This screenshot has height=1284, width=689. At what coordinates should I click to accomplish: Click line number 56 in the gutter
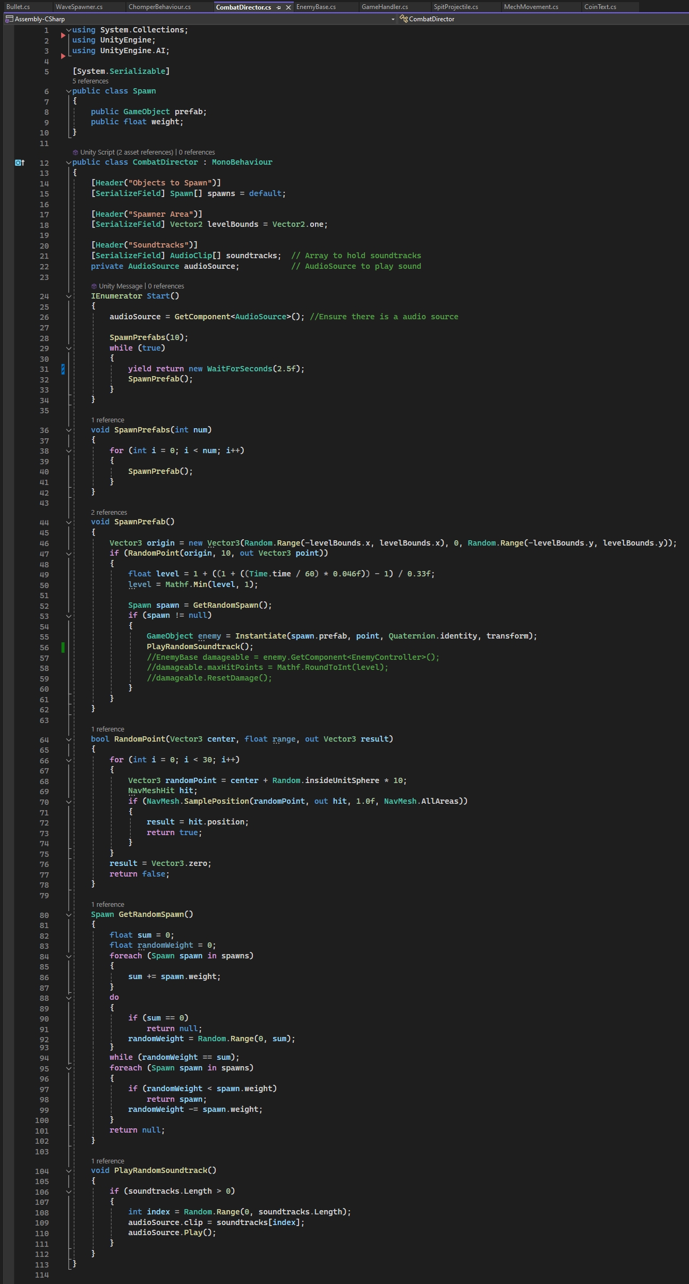[44, 648]
